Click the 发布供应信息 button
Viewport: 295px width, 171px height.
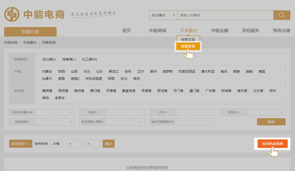[272, 144]
